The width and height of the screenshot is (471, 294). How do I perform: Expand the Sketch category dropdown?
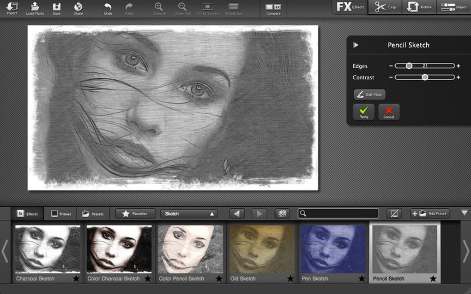pos(188,214)
